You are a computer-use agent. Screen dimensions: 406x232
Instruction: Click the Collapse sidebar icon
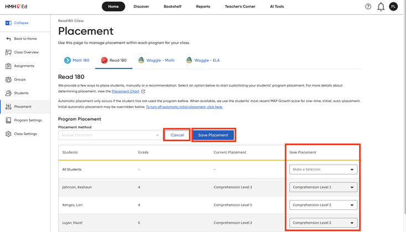click(x=8, y=23)
